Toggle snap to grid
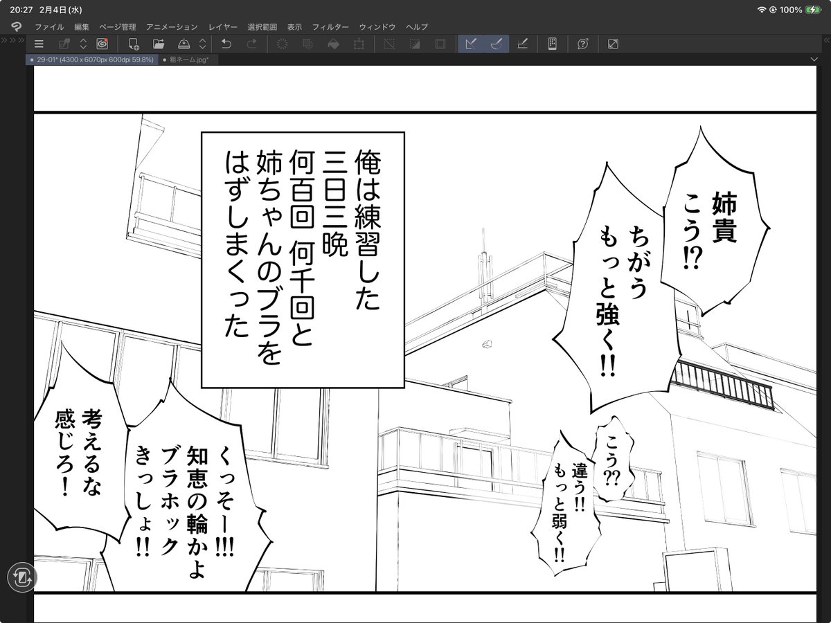Viewport: 831px width, 623px height. (523, 43)
